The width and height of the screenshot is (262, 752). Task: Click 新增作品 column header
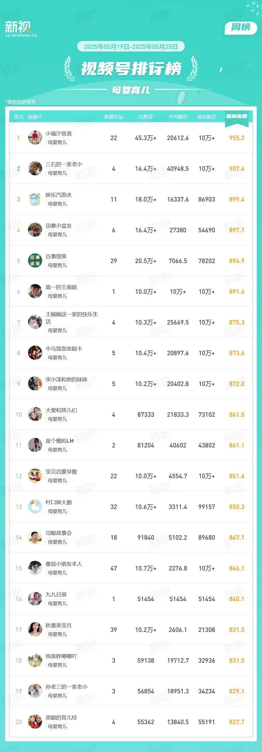[x=113, y=117]
